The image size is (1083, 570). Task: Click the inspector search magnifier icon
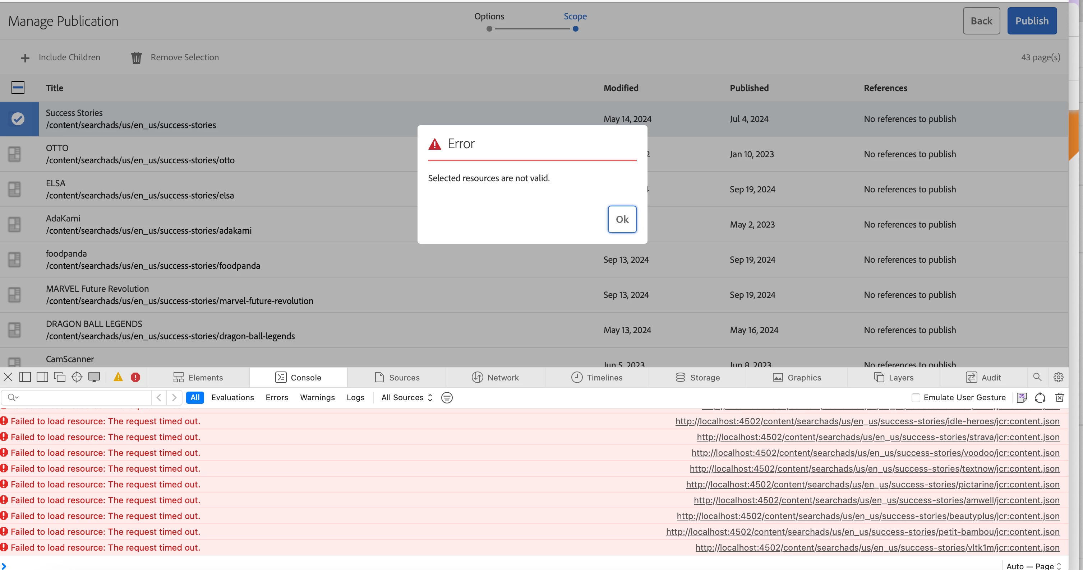click(1037, 377)
